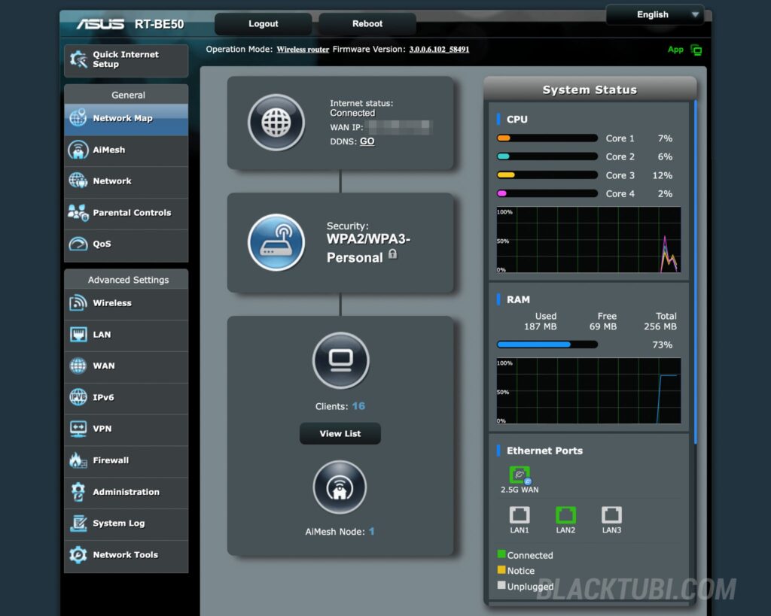Open Quick Internet Setup
Image resolution: width=771 pixels, height=616 pixels.
[x=126, y=60]
